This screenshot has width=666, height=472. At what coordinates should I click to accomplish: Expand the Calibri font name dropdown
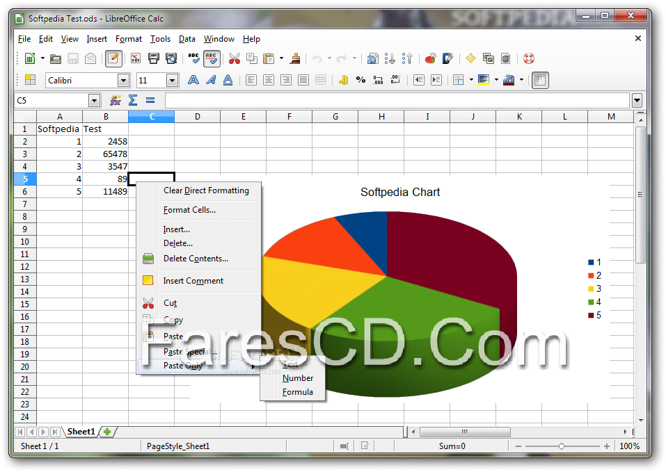coord(123,80)
